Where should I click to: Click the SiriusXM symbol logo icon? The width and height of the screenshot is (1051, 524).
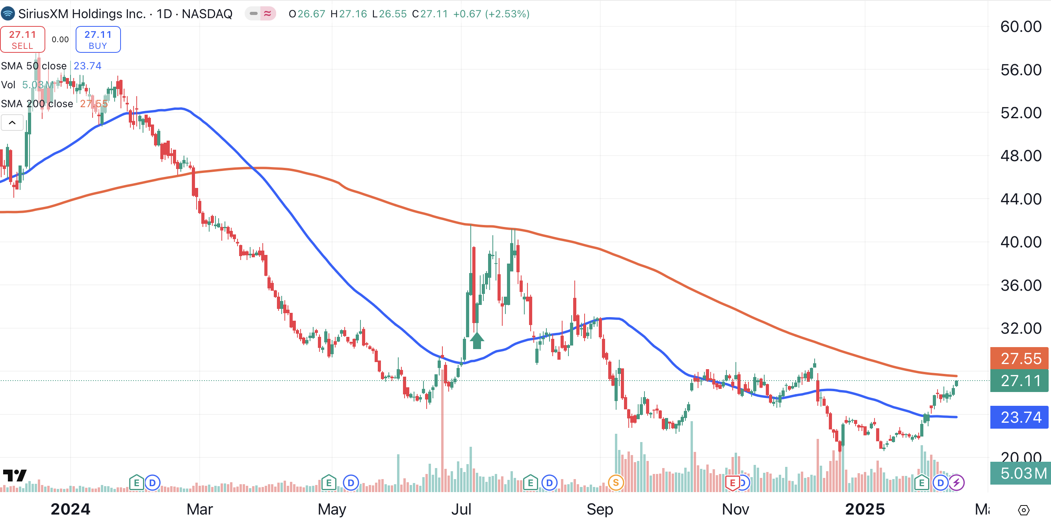pyautogui.click(x=8, y=13)
